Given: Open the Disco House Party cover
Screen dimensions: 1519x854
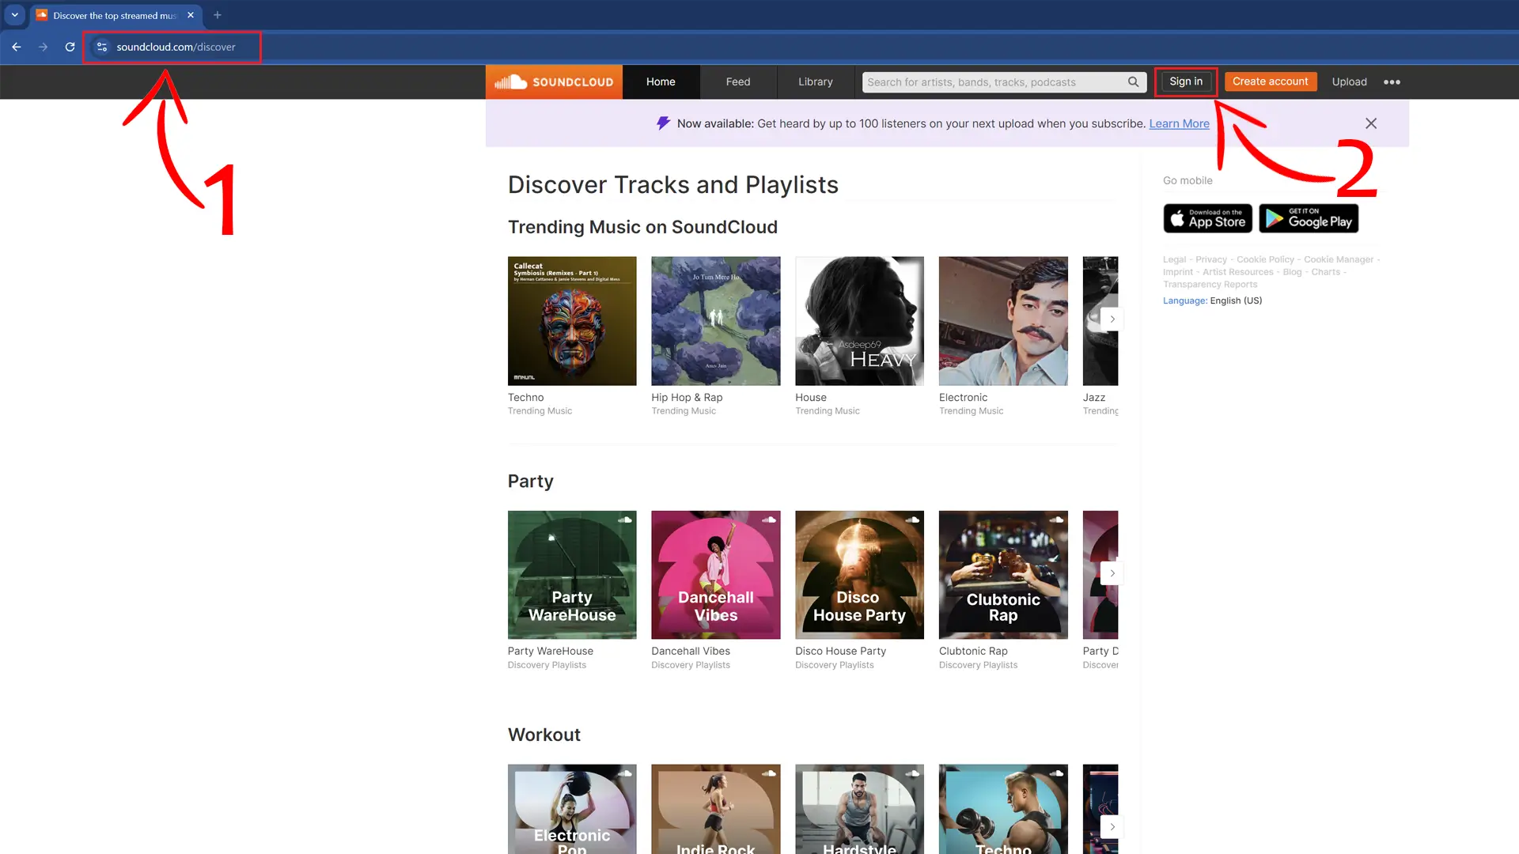Looking at the screenshot, I should tap(859, 575).
